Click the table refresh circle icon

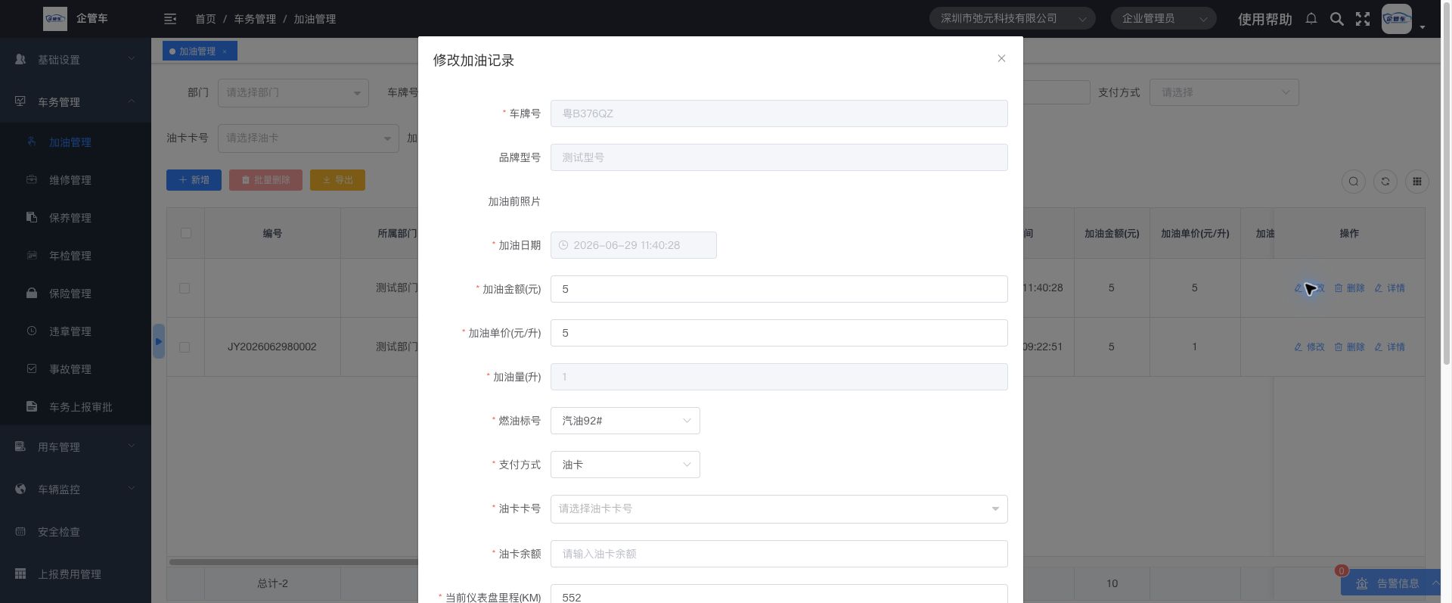(1385, 182)
